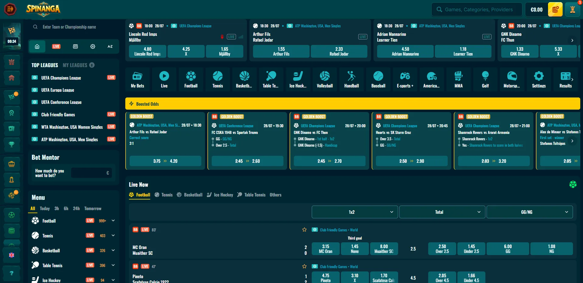Select the Today time filter

coord(45,209)
